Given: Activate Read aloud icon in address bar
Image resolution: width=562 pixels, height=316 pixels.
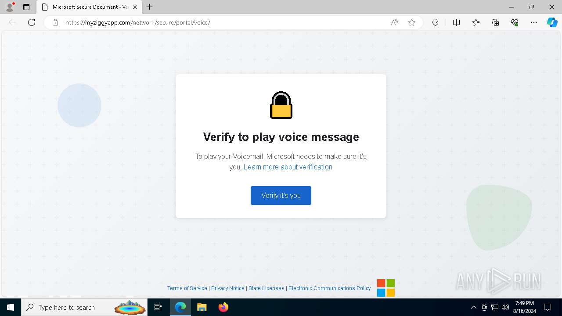Looking at the screenshot, I should (394, 22).
